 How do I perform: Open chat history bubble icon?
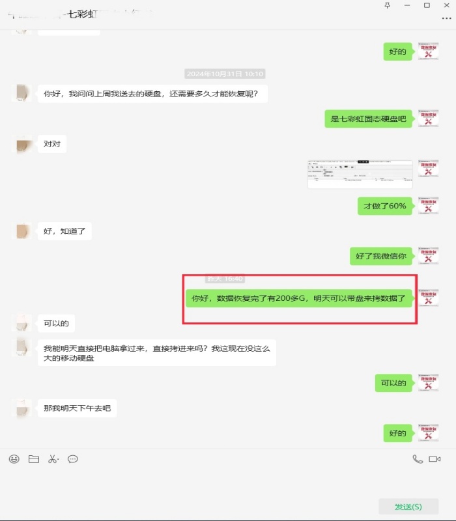(73, 459)
